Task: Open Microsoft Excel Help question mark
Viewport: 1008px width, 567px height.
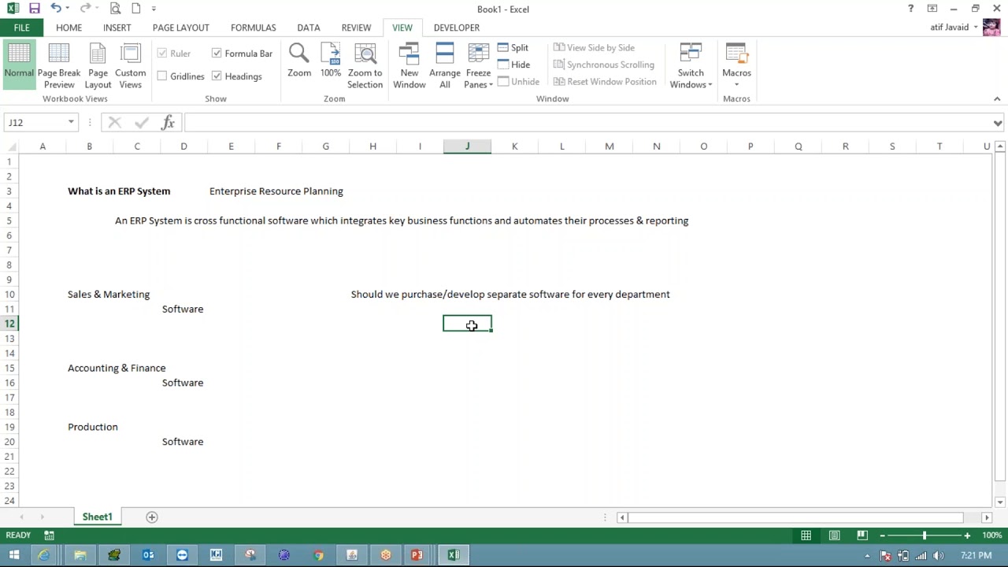Action: (910, 9)
